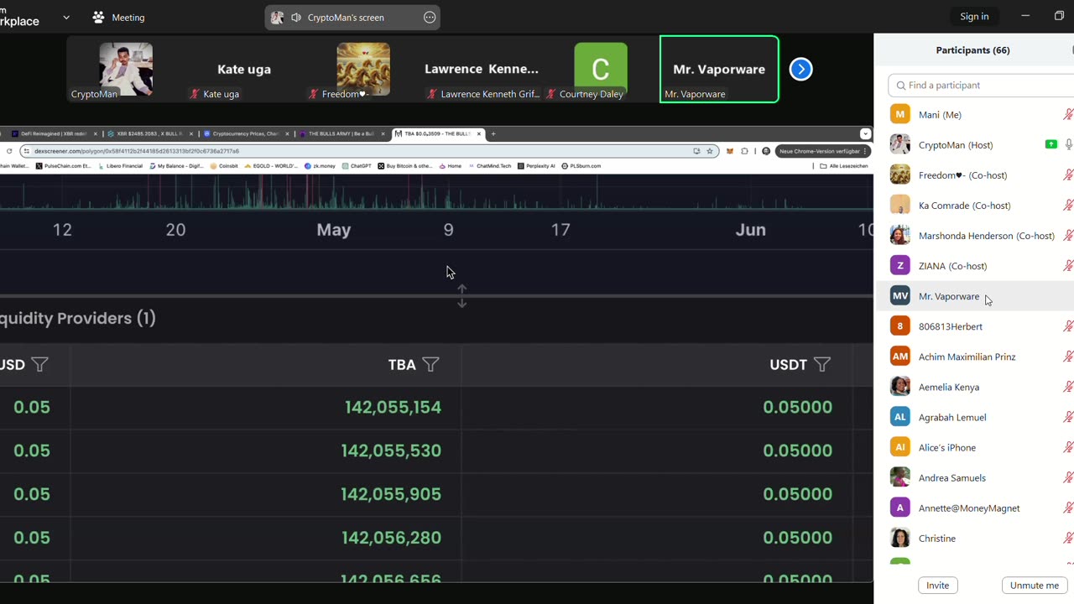Switch to DeFi Reimagined browser tab
Image resolution: width=1074 pixels, height=604 pixels.
coord(52,133)
